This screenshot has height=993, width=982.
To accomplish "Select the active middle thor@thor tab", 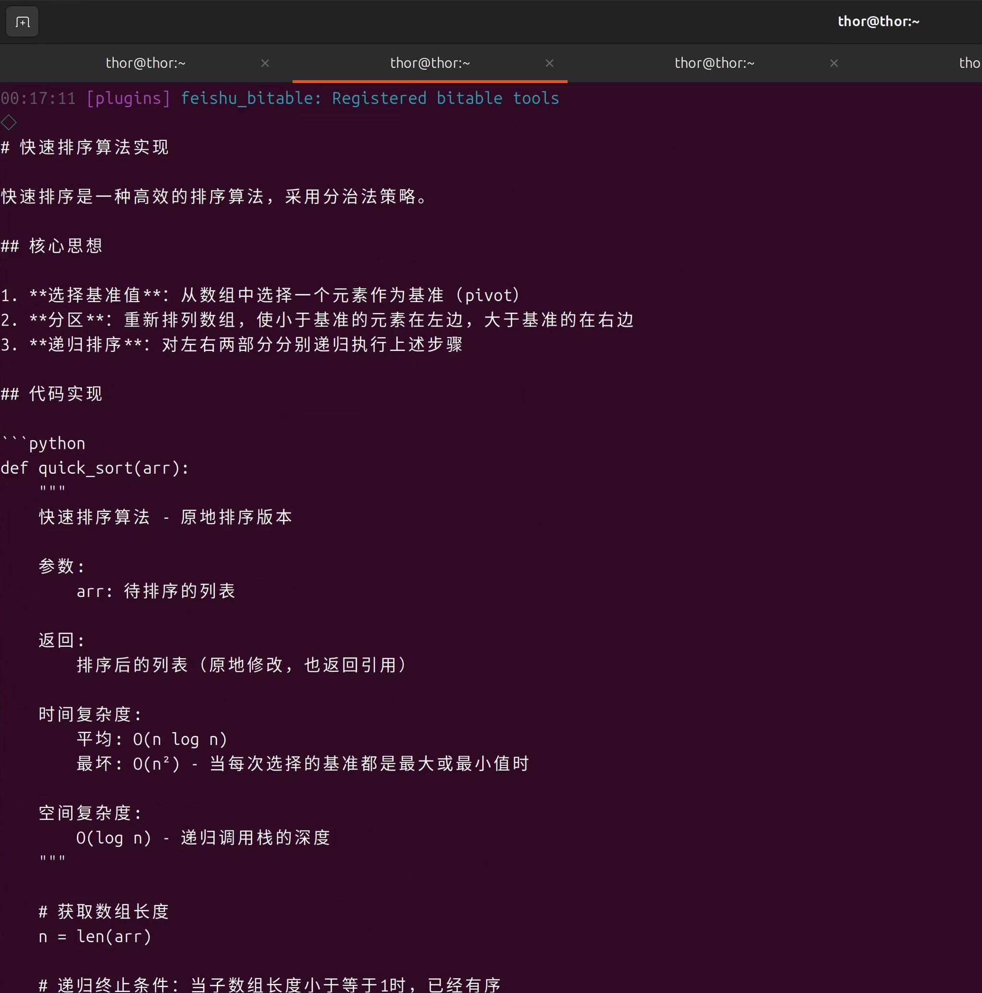I will (x=430, y=63).
